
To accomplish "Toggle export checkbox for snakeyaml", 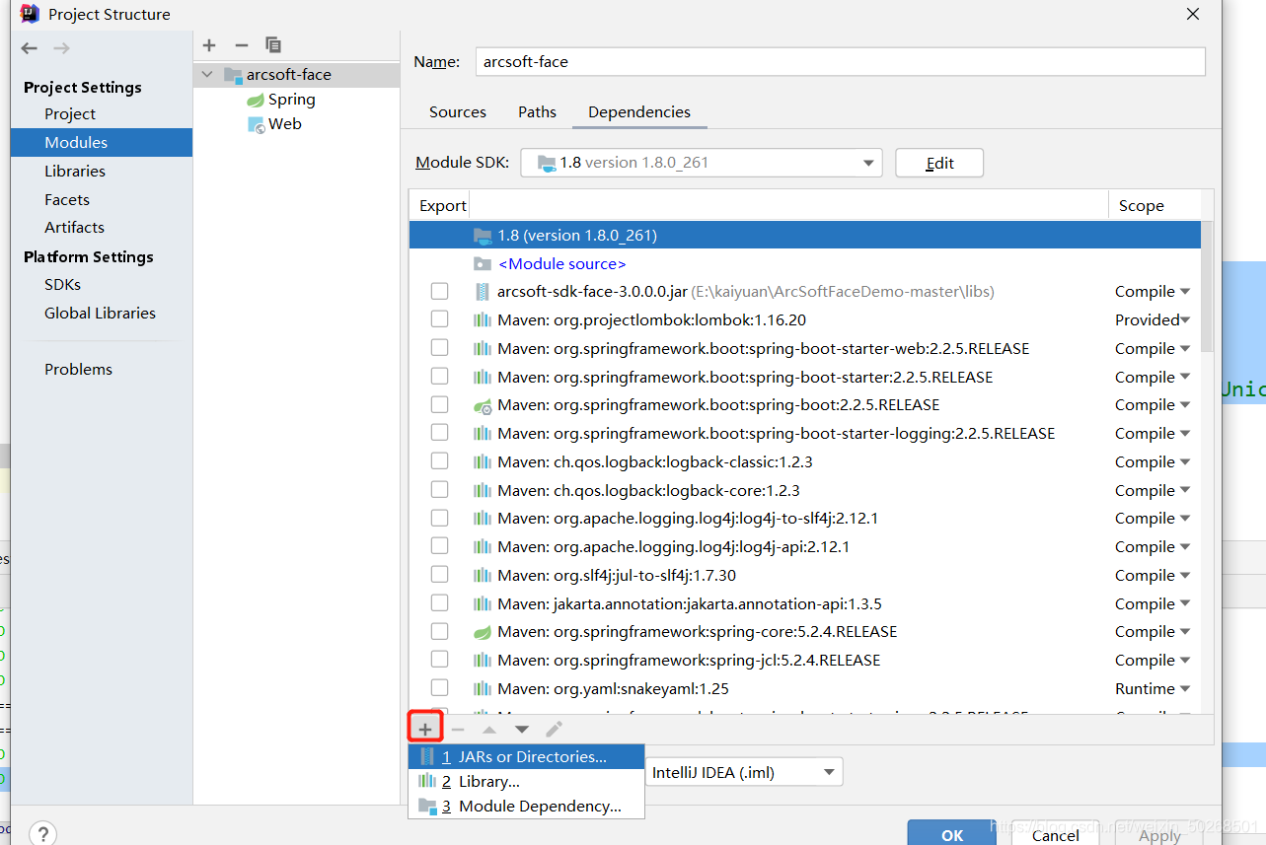I will (439, 689).
